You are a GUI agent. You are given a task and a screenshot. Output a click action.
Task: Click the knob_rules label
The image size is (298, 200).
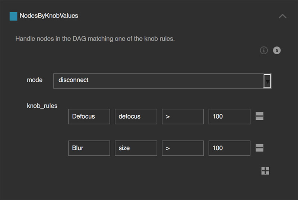(42, 106)
